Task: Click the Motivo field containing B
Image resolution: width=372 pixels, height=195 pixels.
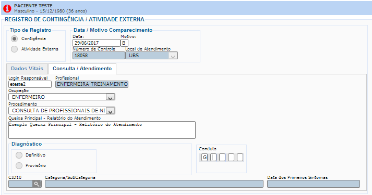Action: 124,43
